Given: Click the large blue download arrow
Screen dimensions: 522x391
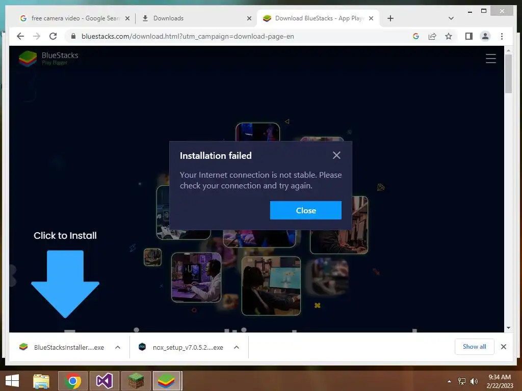Looking at the screenshot, I should pyautogui.click(x=65, y=284).
